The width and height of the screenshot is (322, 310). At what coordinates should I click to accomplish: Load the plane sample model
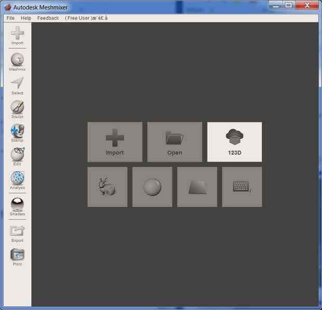click(x=197, y=187)
